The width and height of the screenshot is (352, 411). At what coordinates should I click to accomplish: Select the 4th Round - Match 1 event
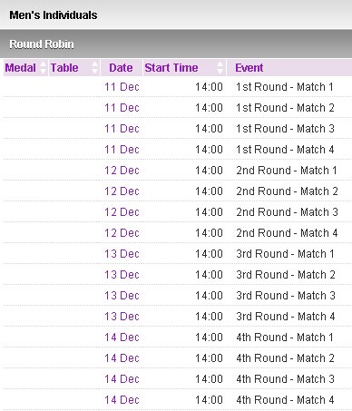[285, 338]
